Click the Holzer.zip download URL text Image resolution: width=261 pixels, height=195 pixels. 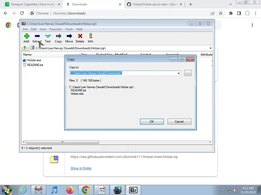click(124, 157)
